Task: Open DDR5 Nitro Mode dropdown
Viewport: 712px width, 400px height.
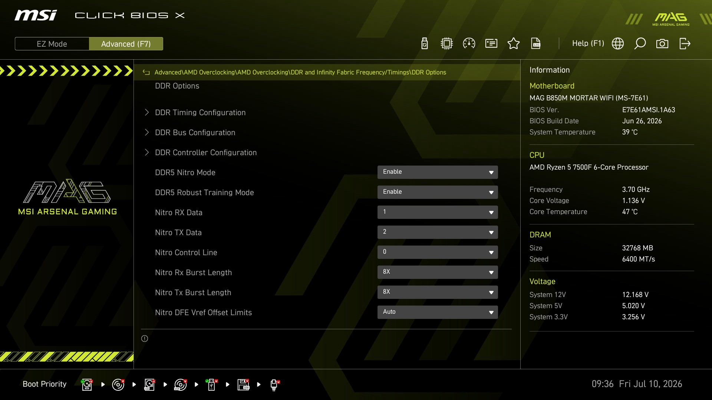Action: (438, 172)
